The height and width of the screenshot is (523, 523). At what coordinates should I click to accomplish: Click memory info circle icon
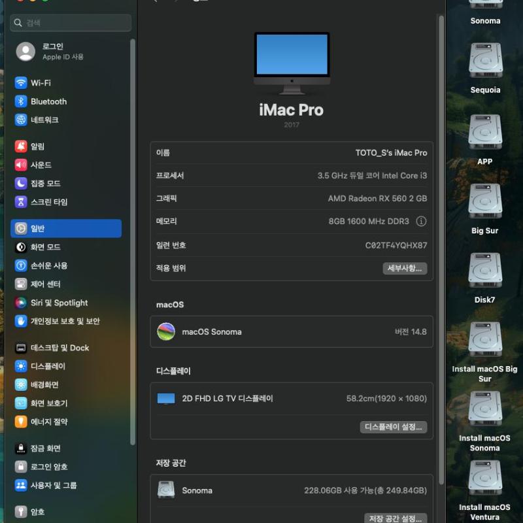click(x=421, y=222)
